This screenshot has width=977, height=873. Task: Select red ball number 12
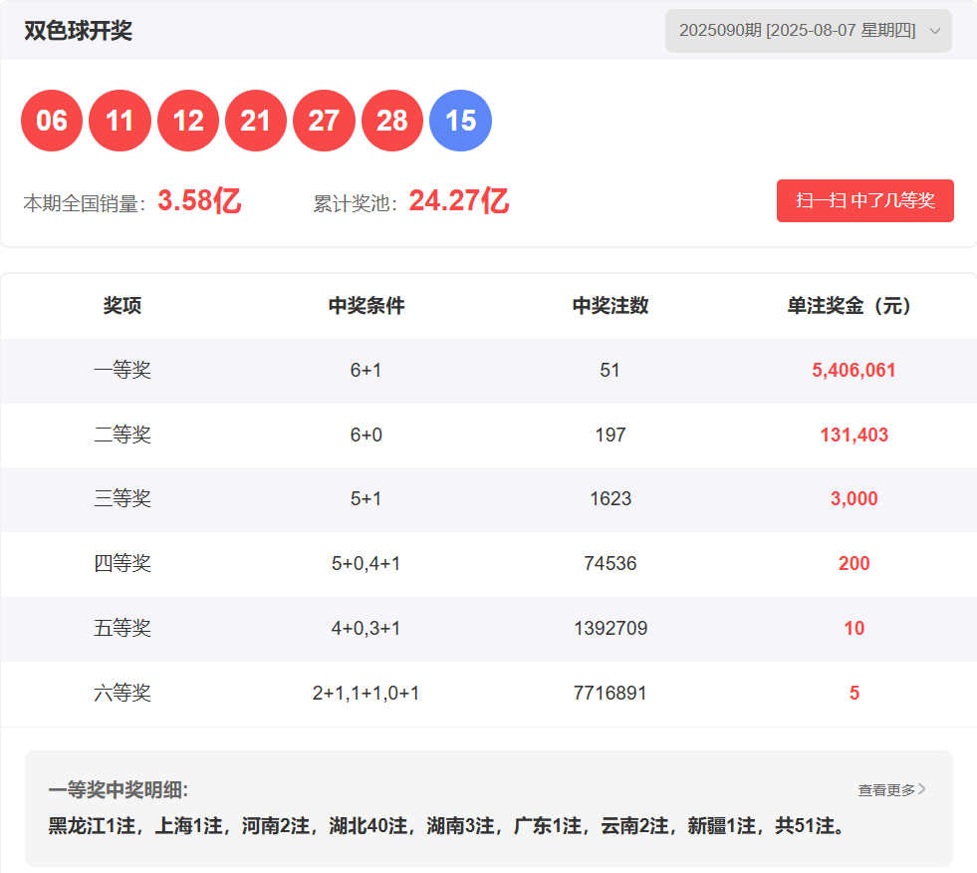pos(188,121)
